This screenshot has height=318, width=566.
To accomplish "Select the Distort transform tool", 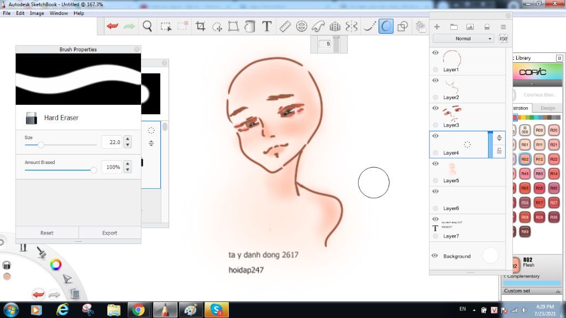I will click(x=234, y=26).
